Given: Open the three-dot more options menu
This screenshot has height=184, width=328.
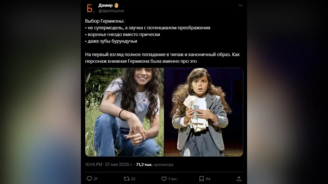Looking at the screenshot, I should (240, 5).
